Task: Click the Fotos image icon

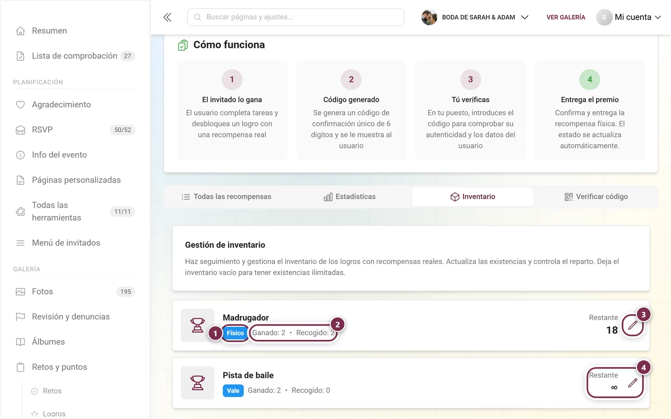Action: tap(21, 292)
